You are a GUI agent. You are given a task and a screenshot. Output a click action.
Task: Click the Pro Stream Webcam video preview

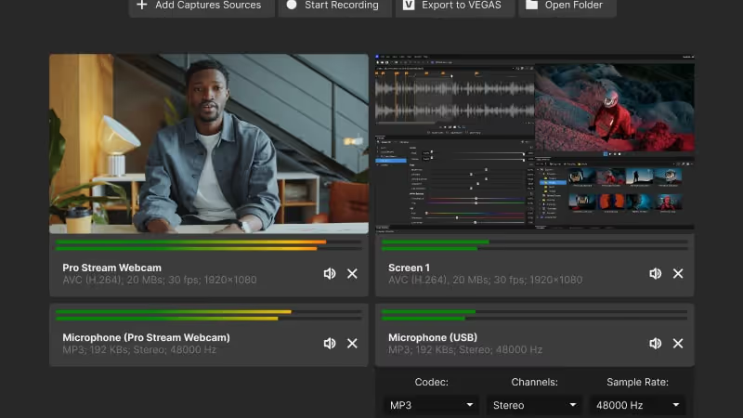point(209,144)
